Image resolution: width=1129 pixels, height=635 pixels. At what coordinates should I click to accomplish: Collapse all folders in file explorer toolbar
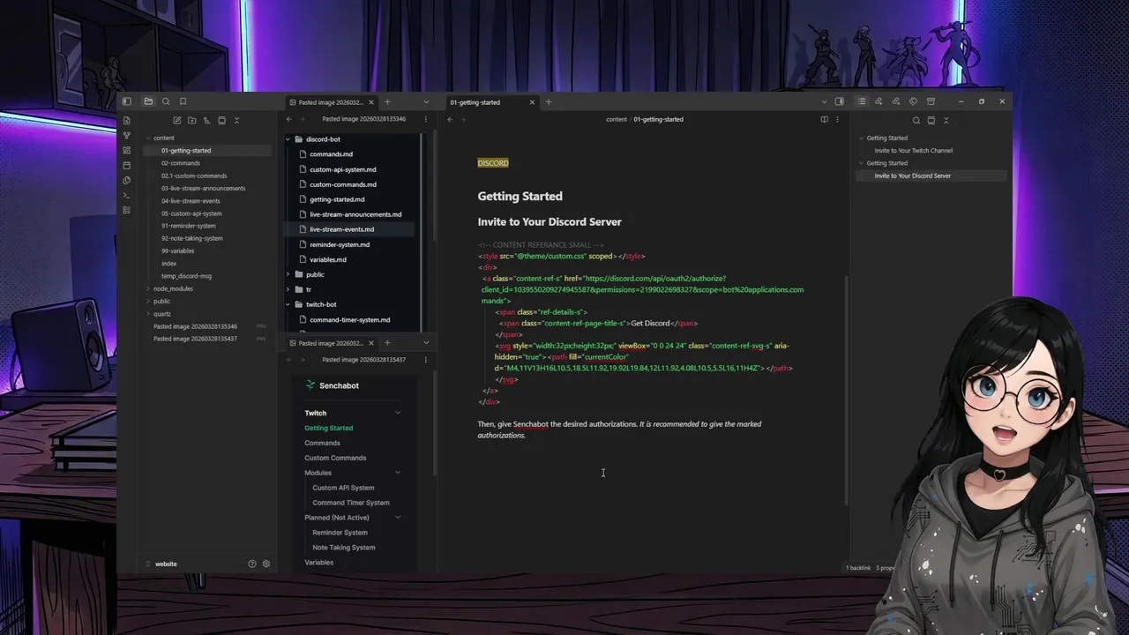tap(236, 120)
